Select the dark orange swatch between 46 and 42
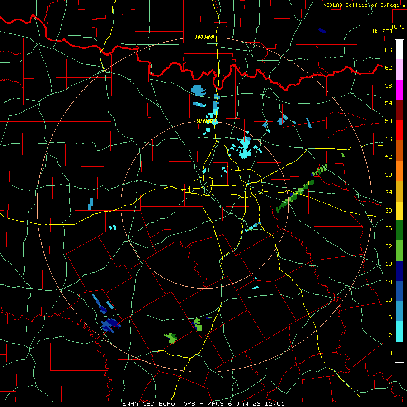 399,150
